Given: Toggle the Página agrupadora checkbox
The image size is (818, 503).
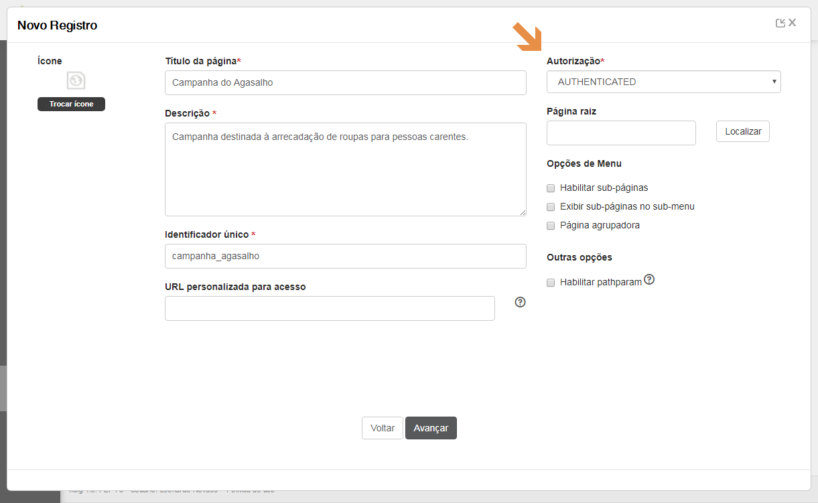Looking at the screenshot, I should (x=551, y=226).
